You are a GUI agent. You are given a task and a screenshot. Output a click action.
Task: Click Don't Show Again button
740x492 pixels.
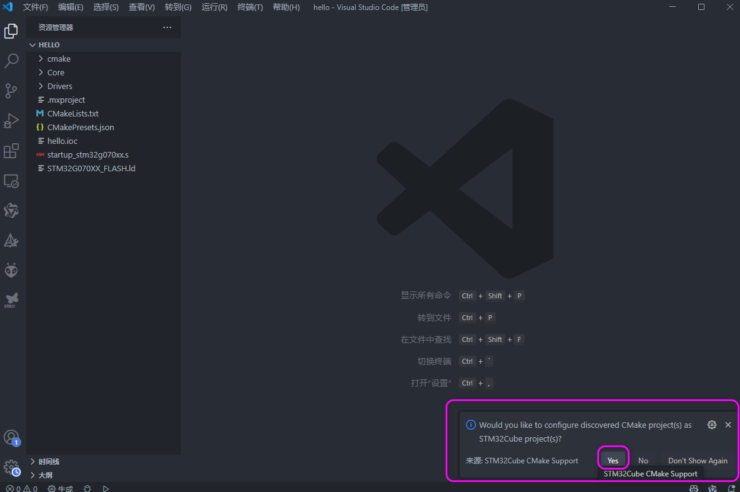pyautogui.click(x=698, y=460)
